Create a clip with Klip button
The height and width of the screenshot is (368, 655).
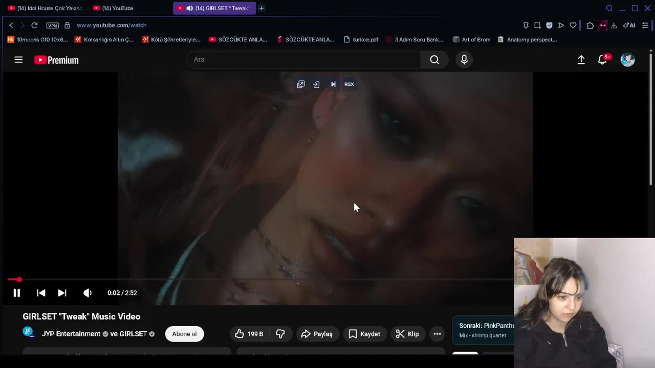click(x=407, y=334)
